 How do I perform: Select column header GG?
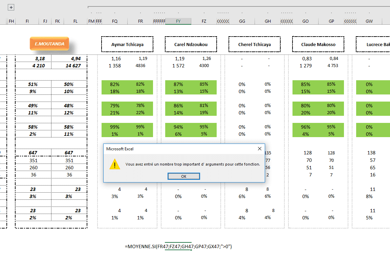242,21
